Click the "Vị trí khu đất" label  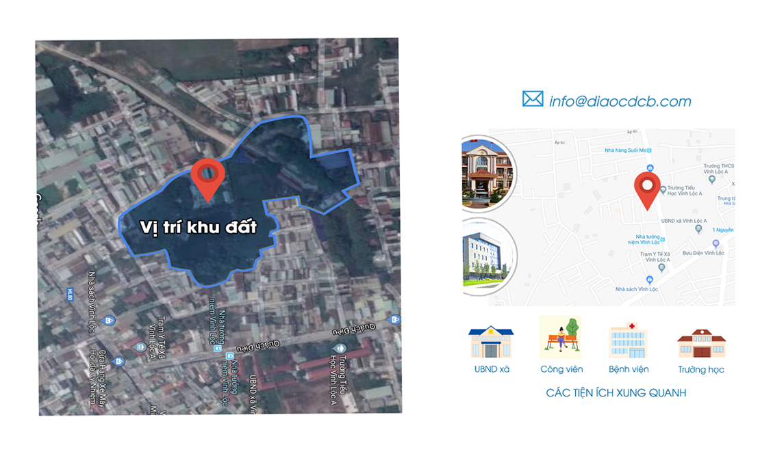(x=198, y=227)
